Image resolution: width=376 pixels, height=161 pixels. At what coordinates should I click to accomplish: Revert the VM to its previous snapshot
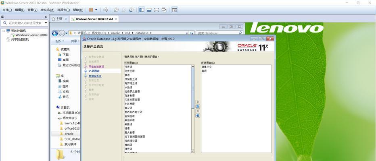[124, 10]
